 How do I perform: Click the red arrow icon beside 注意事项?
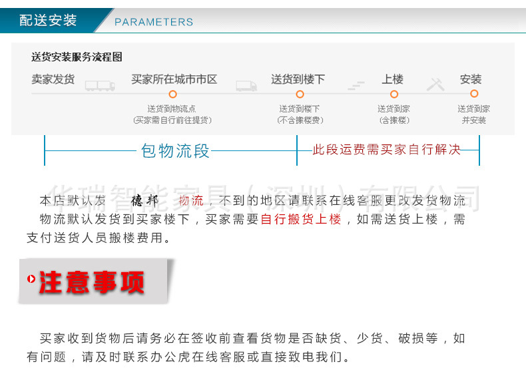click(31, 280)
